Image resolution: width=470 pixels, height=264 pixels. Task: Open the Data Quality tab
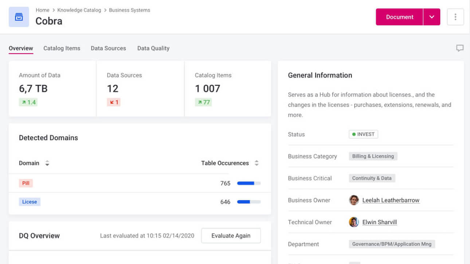point(153,48)
